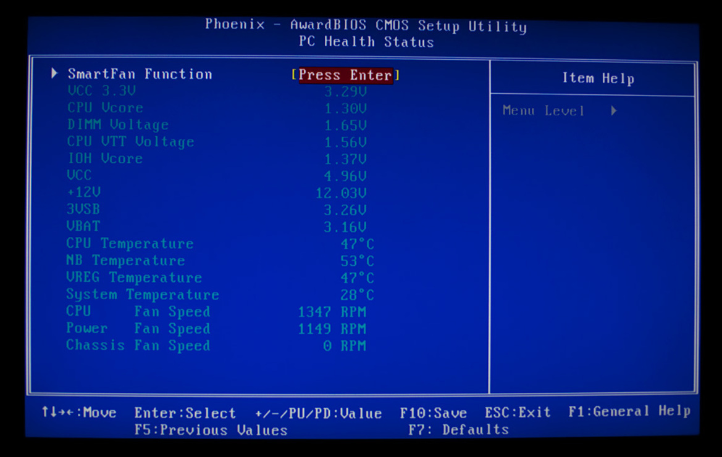722x457 pixels.
Task: Click the Power Fan Speed label
Action: (138, 329)
